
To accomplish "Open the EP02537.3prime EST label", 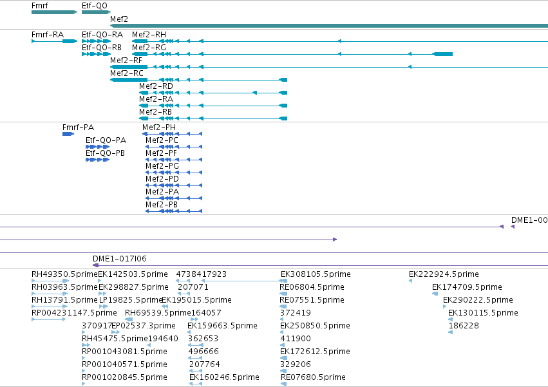I will (144, 326).
